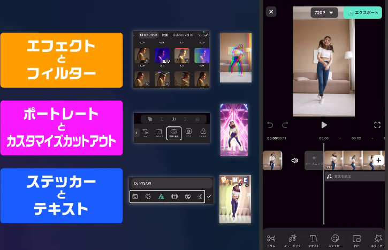The image size is (388, 250).
Task: Click the magenta ポートレート banner
Action: (x=62, y=128)
